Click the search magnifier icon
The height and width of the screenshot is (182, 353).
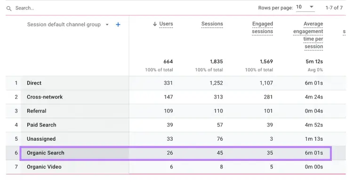coord(9,8)
